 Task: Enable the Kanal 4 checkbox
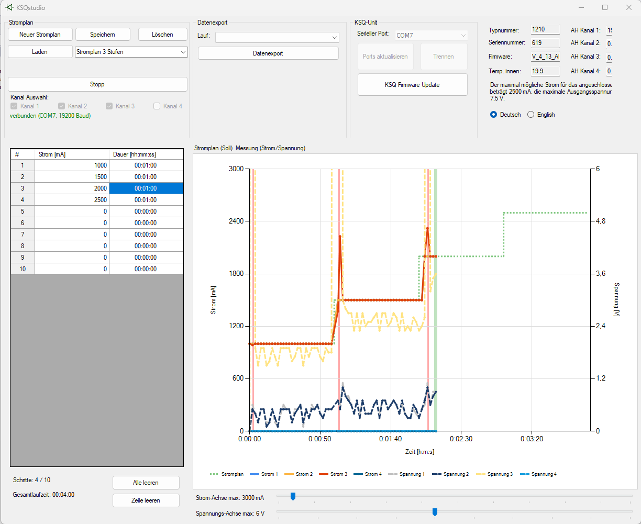(x=157, y=106)
